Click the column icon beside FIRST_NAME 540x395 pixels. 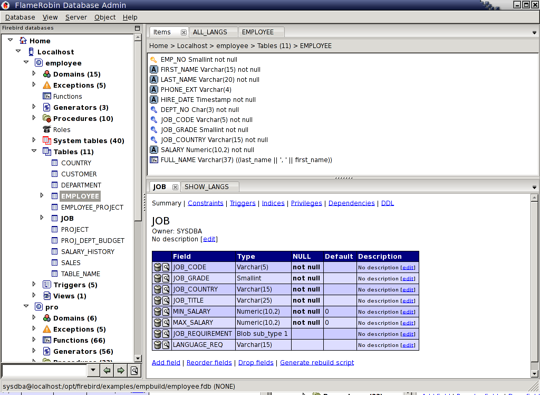pyautogui.click(x=154, y=70)
